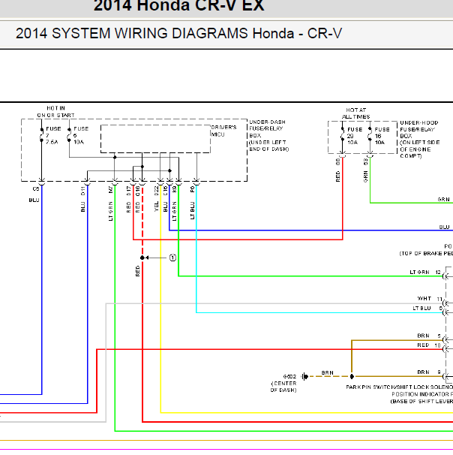Click connector label C16
The image size is (453, 455).
pyautogui.click(x=165, y=191)
